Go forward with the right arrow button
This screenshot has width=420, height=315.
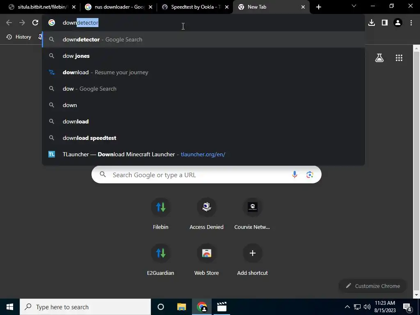[22, 23]
